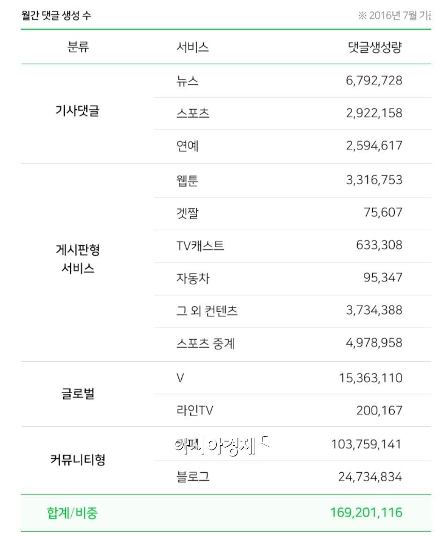Viewport: 443px width, 537px height.
Task: Click the 글로벌 category cell
Action: (78, 394)
